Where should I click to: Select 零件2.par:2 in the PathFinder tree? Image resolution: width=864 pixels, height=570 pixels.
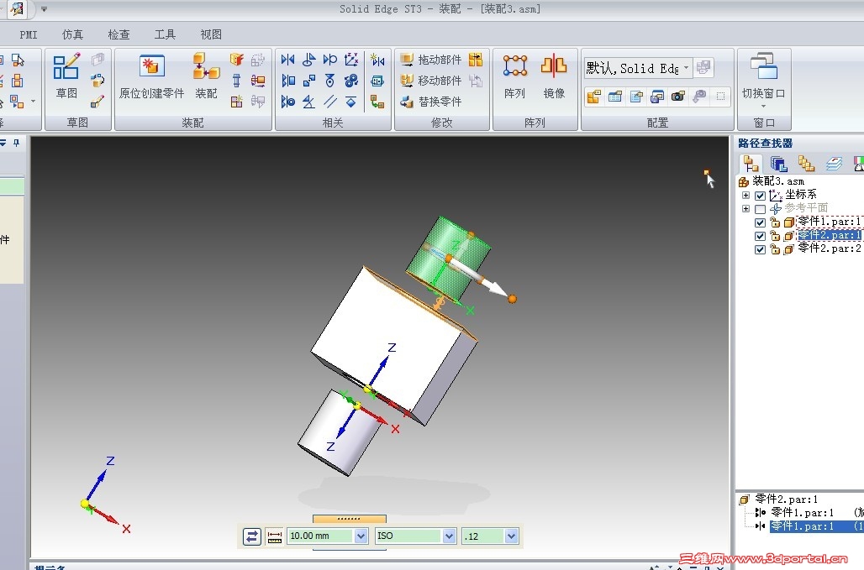(830, 248)
